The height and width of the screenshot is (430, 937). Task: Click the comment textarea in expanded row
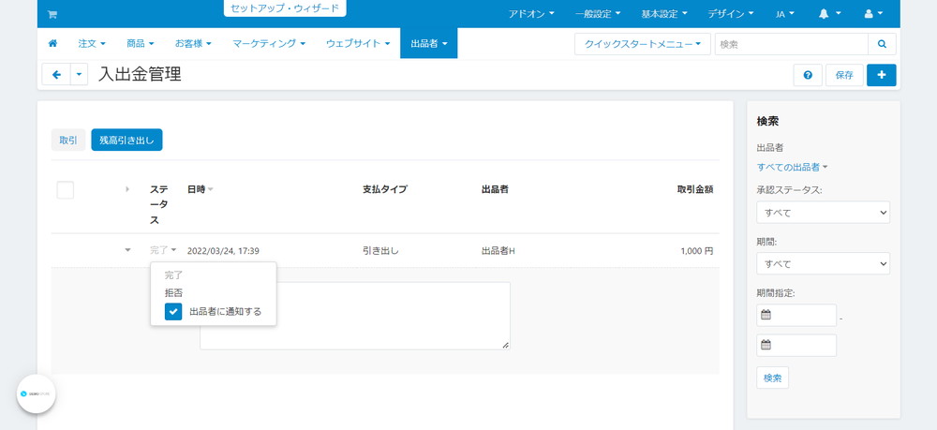point(355,316)
